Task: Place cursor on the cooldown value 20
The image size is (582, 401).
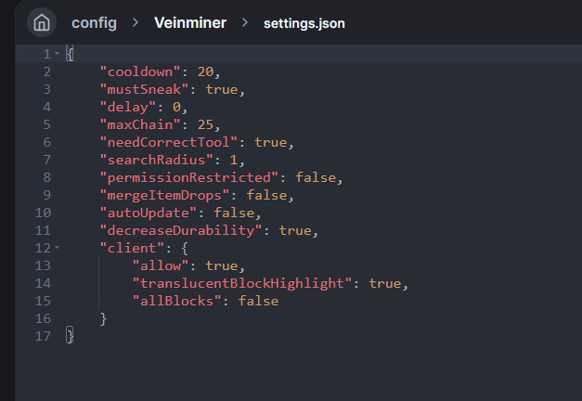Action: (x=205, y=71)
